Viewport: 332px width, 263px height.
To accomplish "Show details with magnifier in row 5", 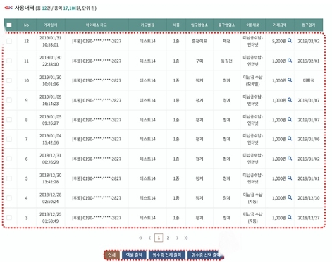I will tap(290, 178).
